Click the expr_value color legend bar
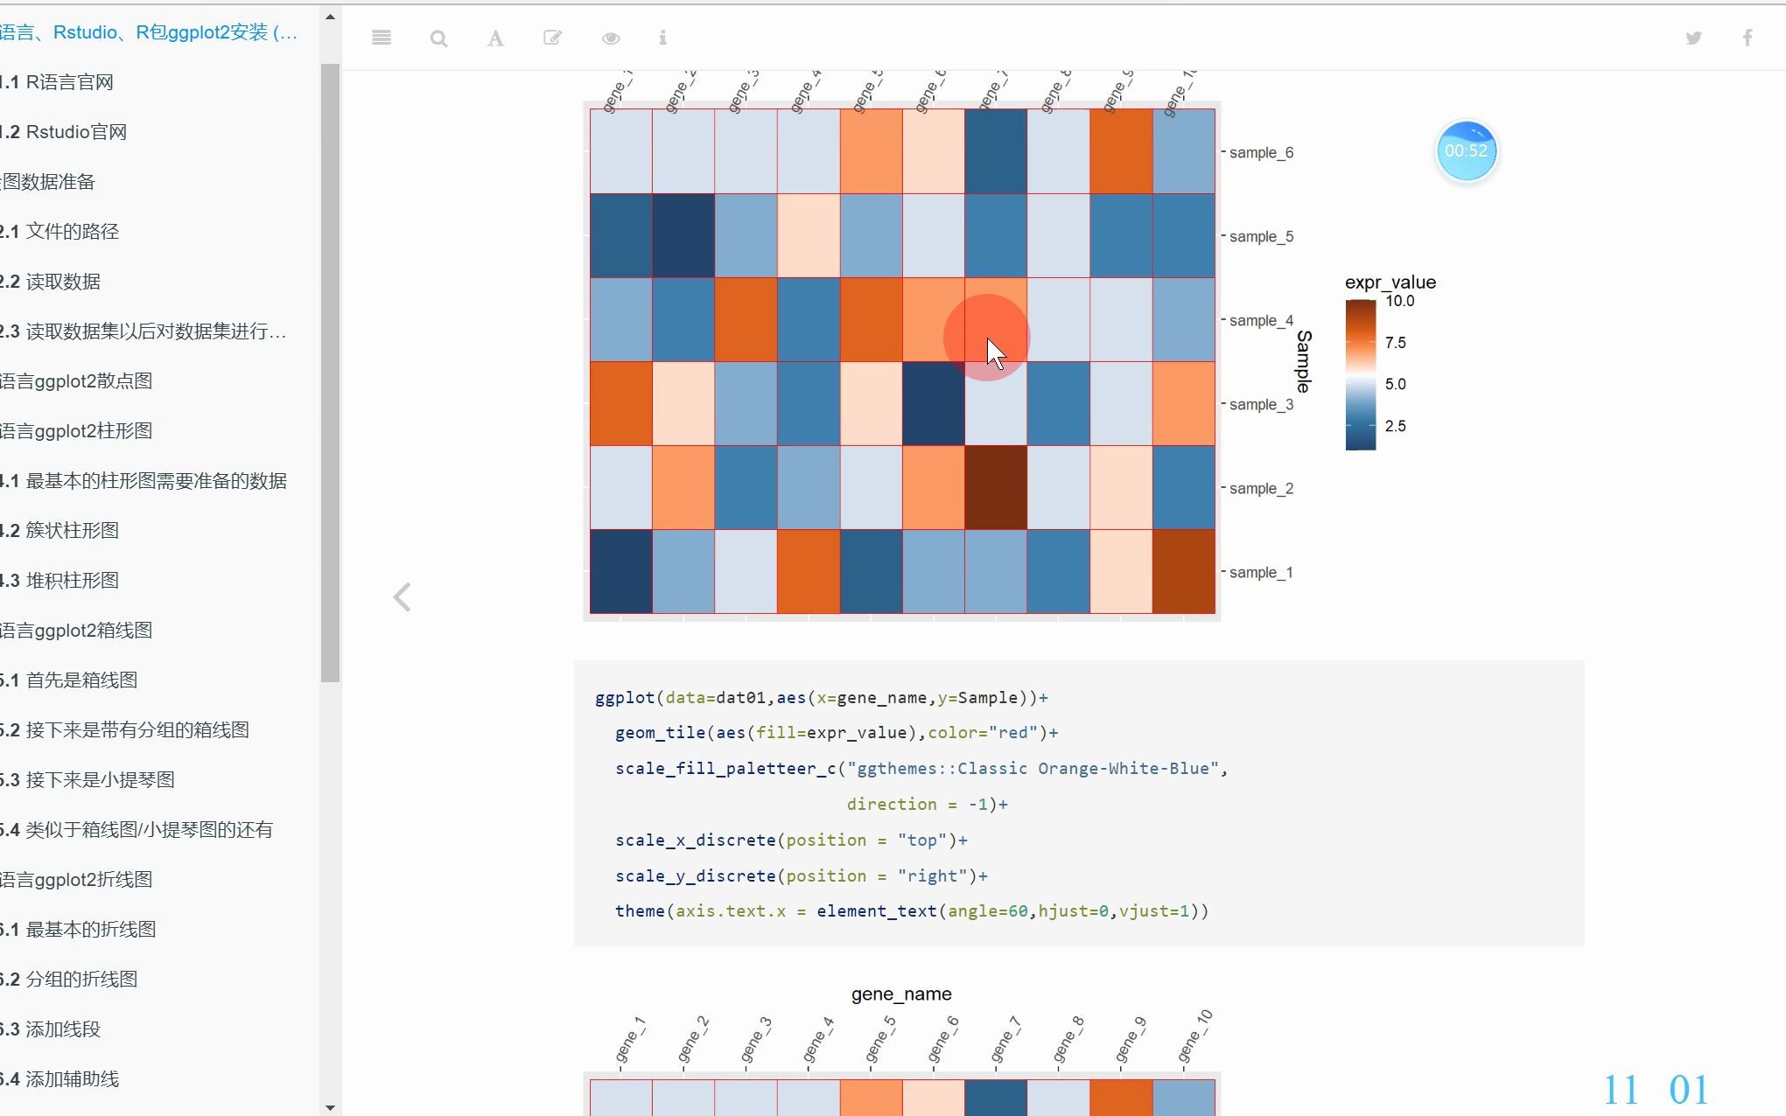 [x=1360, y=374]
